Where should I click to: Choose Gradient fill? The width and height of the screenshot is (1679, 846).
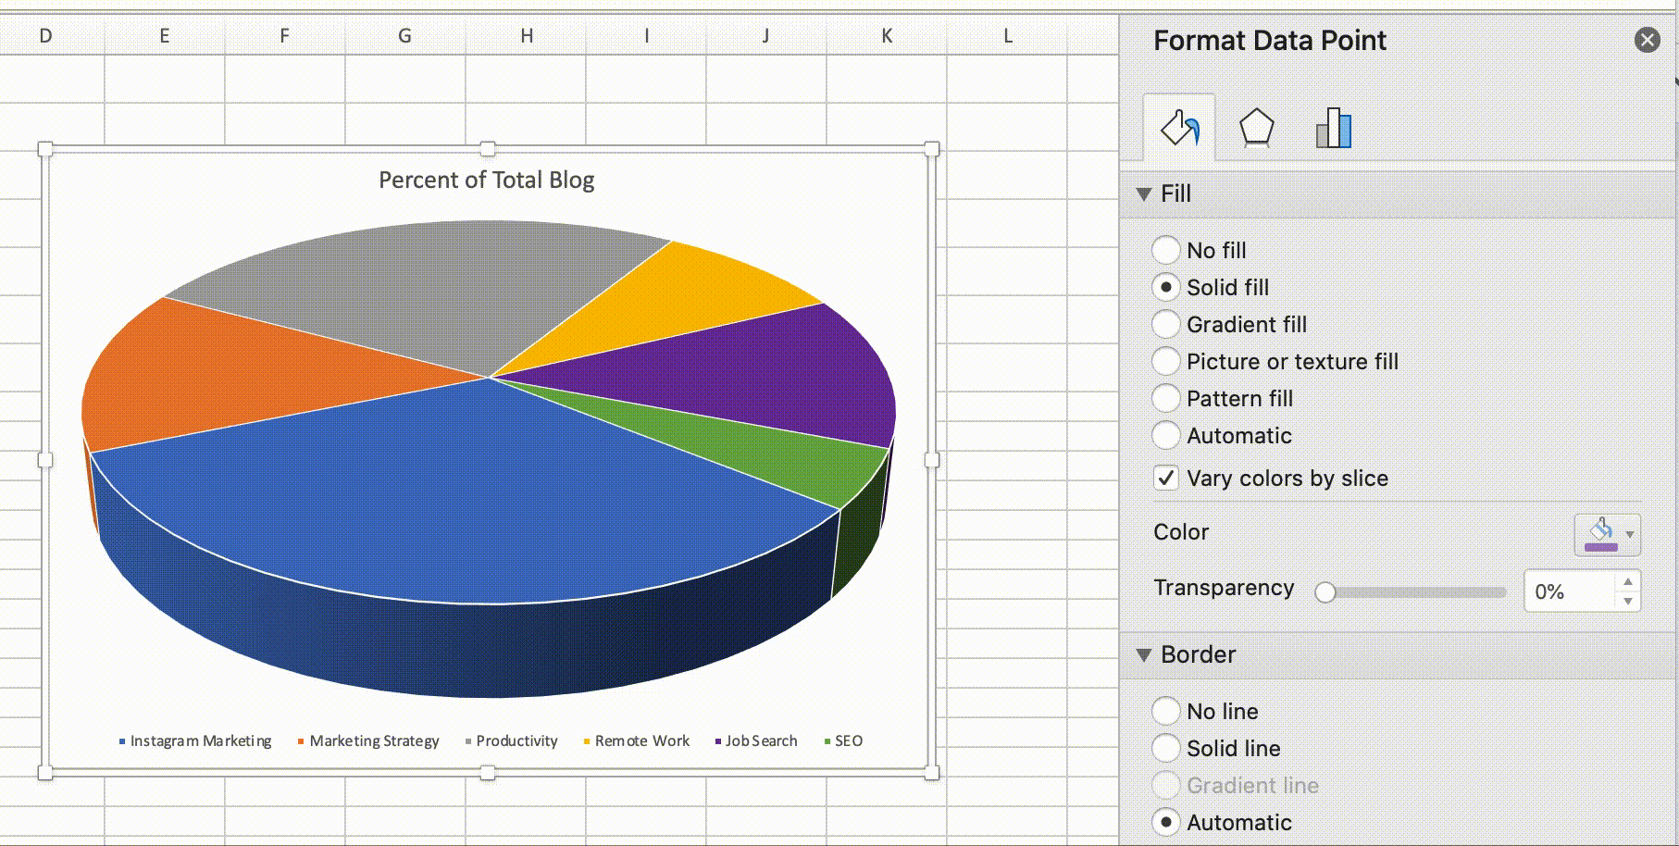pos(1165,324)
